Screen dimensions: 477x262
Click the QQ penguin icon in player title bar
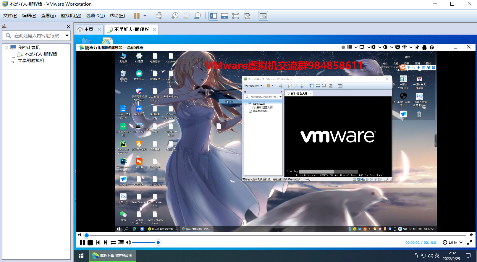pos(424,47)
